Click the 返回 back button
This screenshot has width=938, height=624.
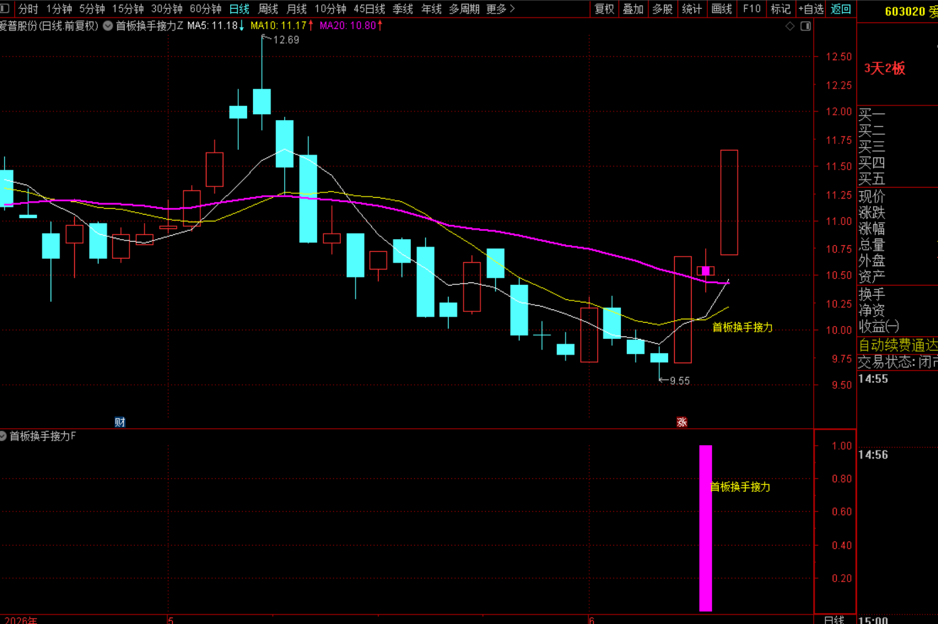click(841, 9)
